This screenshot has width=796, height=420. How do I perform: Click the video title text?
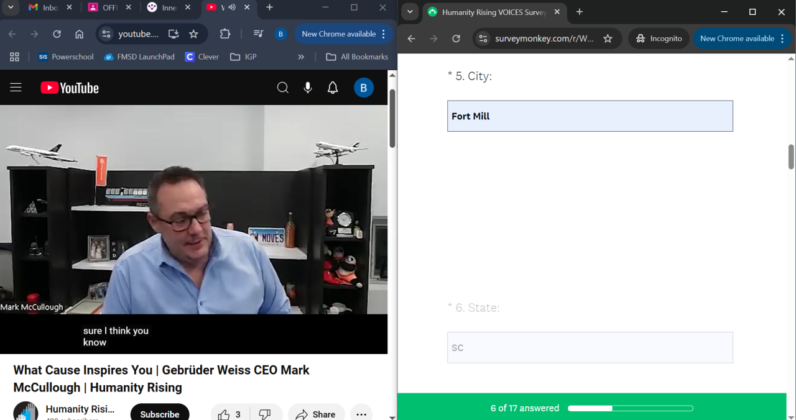[162, 378]
